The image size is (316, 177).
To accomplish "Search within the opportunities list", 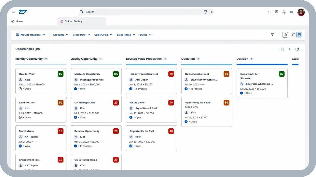I will click(282, 49).
